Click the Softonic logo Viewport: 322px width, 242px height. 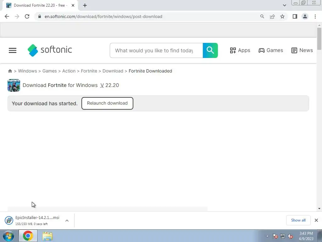[x=50, y=50]
